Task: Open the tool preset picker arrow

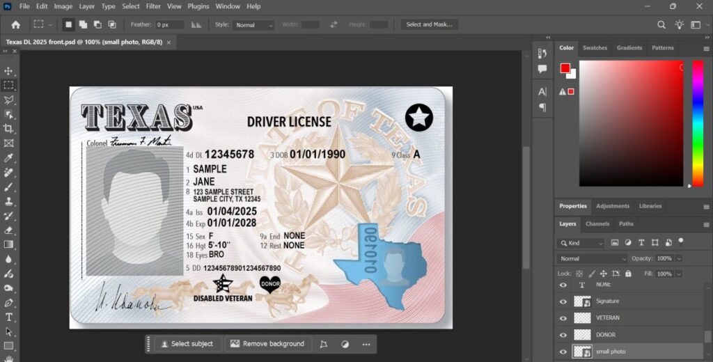Action: click(50, 25)
